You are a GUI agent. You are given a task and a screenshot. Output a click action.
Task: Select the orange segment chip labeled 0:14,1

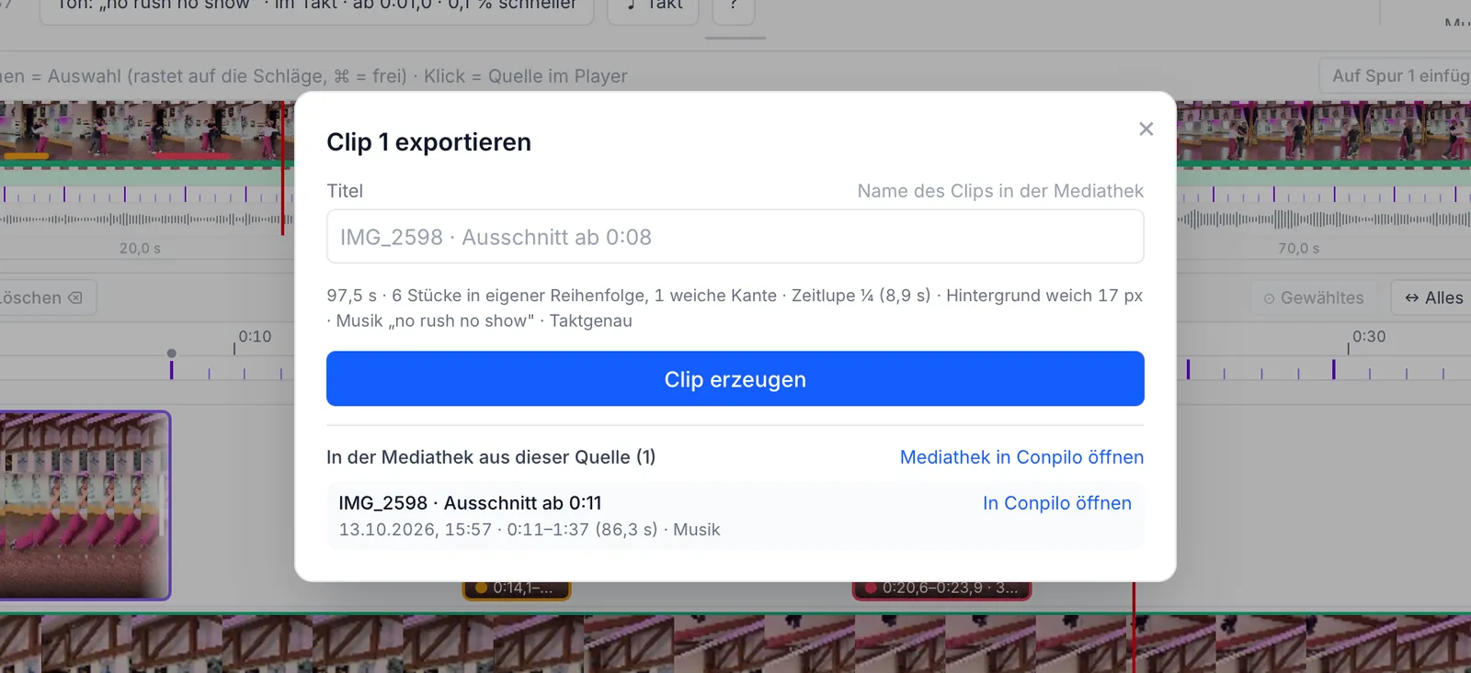coord(517,589)
